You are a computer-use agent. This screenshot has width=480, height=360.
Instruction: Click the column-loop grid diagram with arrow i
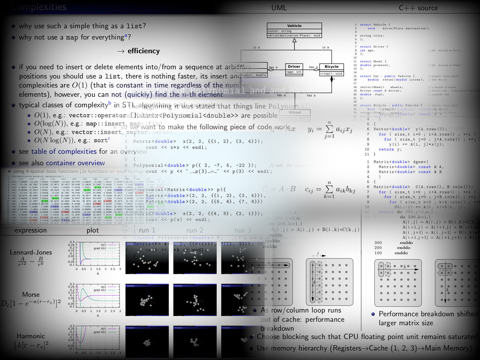tap(329, 282)
